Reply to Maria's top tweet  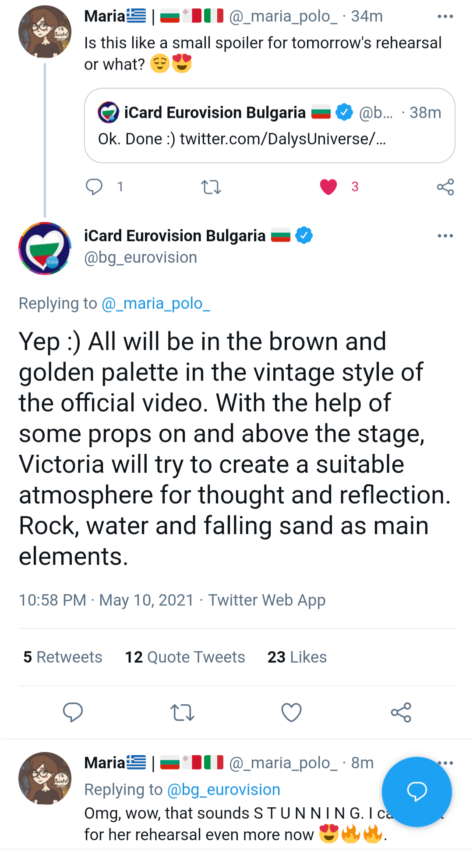click(94, 187)
